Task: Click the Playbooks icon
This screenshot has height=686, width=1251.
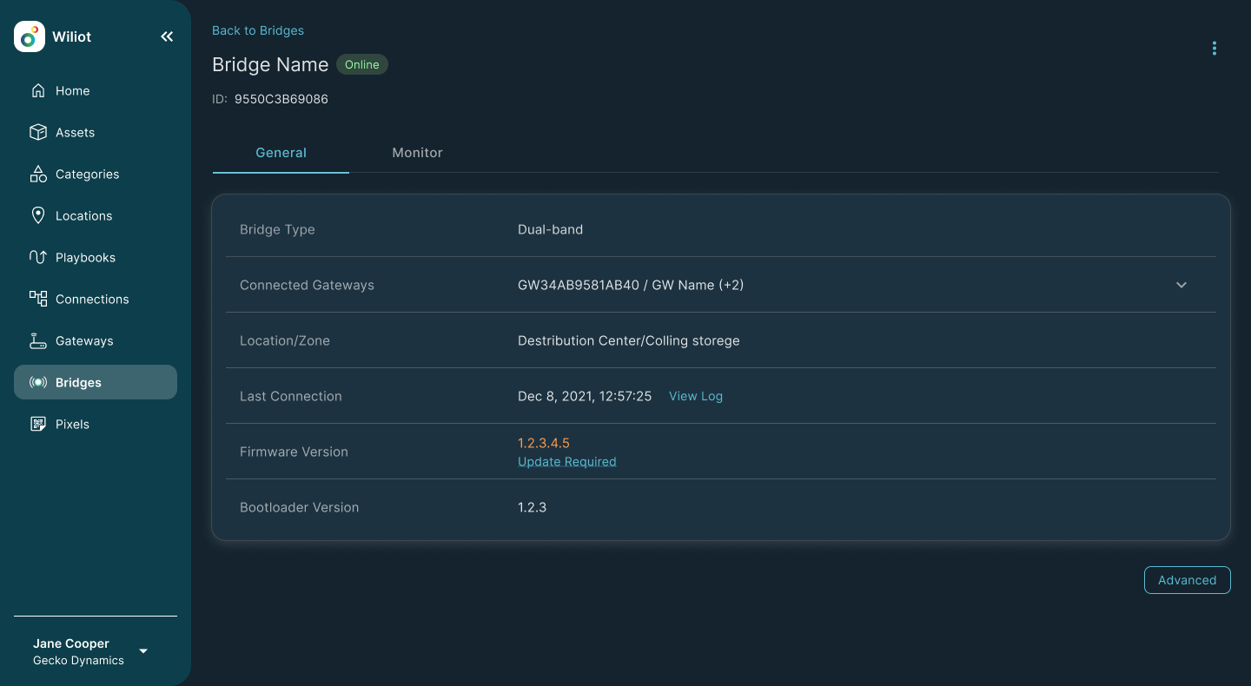Action: (38, 257)
